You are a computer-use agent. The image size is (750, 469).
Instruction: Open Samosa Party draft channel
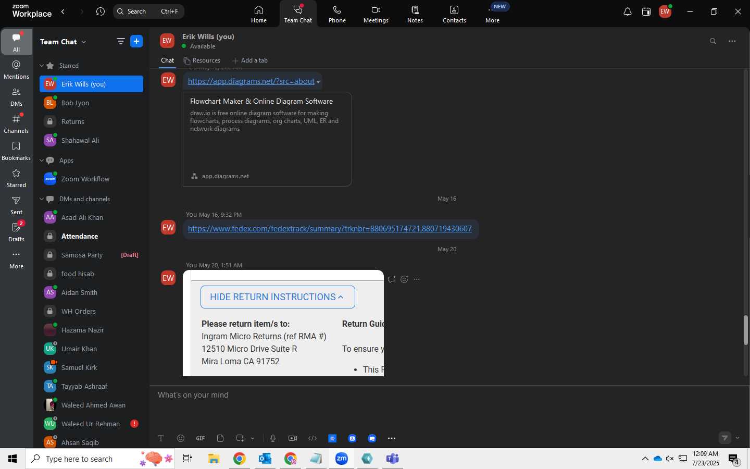tap(91, 255)
